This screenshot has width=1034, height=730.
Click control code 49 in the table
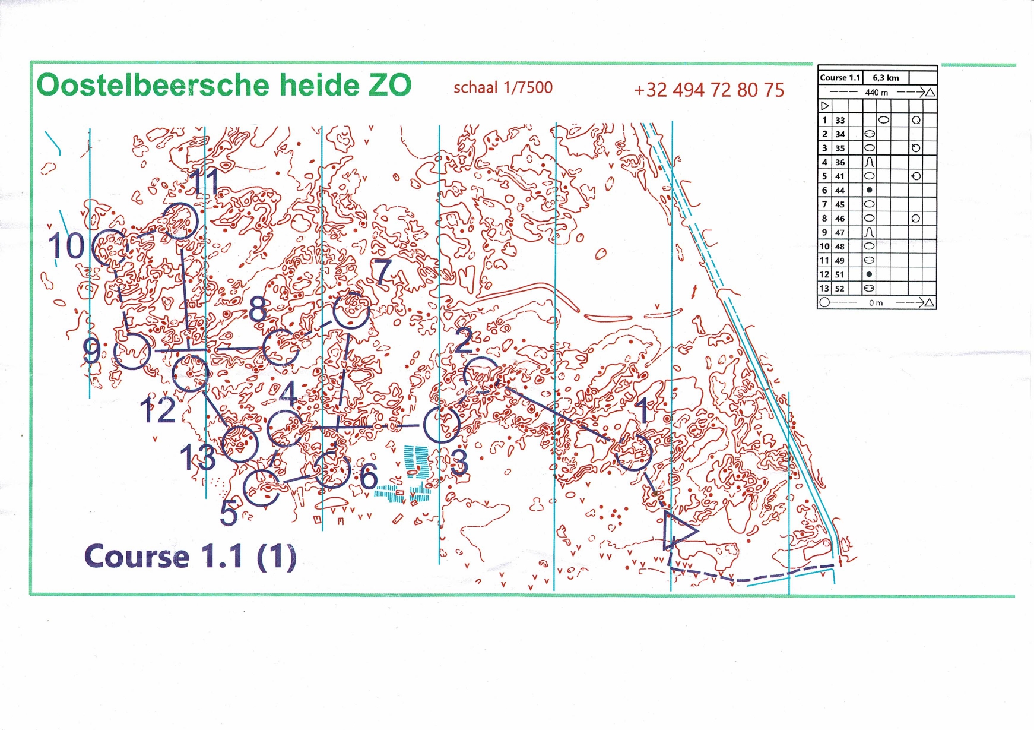coord(840,260)
